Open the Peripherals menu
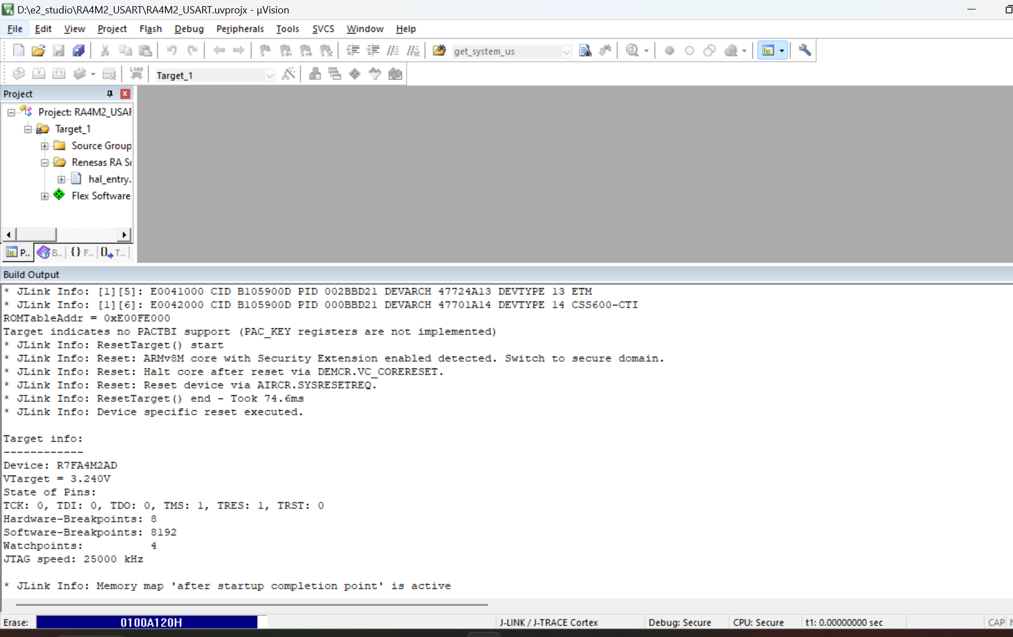Viewport: 1013px width, 637px height. click(x=240, y=29)
